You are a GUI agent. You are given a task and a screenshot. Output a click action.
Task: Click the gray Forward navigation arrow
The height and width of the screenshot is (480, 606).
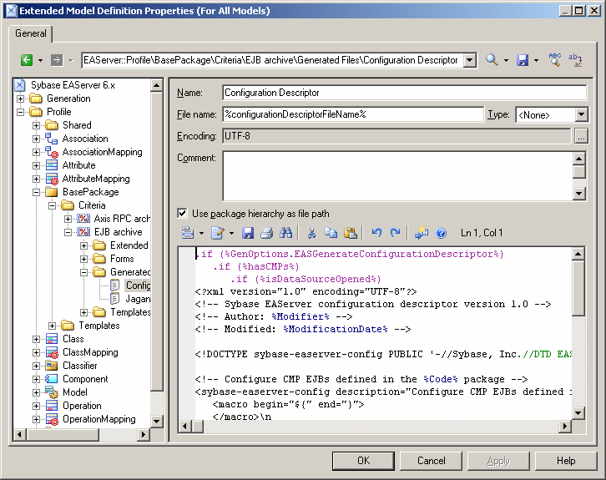tap(57, 60)
